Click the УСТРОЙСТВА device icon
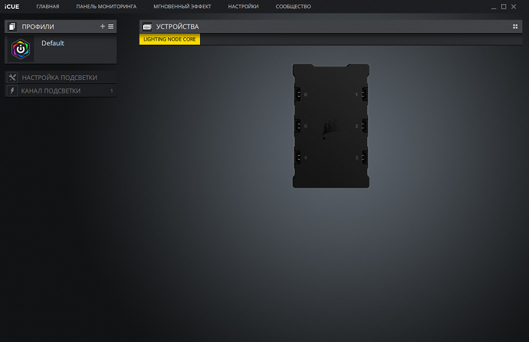529x342 pixels. tap(146, 26)
